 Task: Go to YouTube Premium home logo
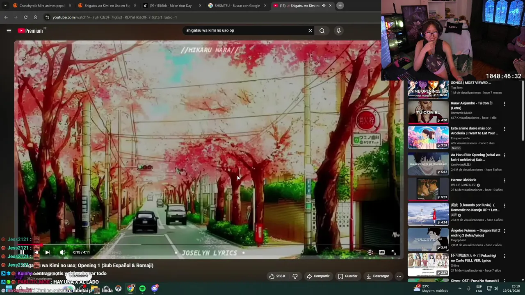point(30,31)
